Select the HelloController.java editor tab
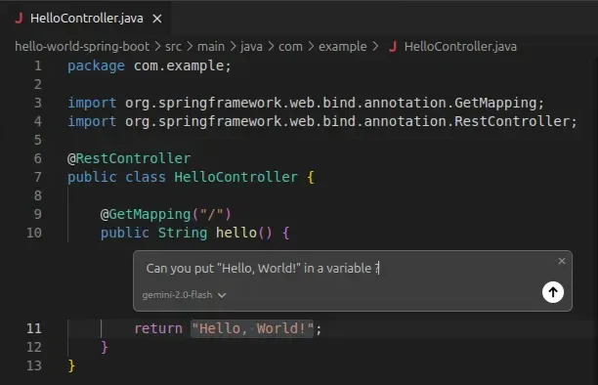 tap(86, 19)
